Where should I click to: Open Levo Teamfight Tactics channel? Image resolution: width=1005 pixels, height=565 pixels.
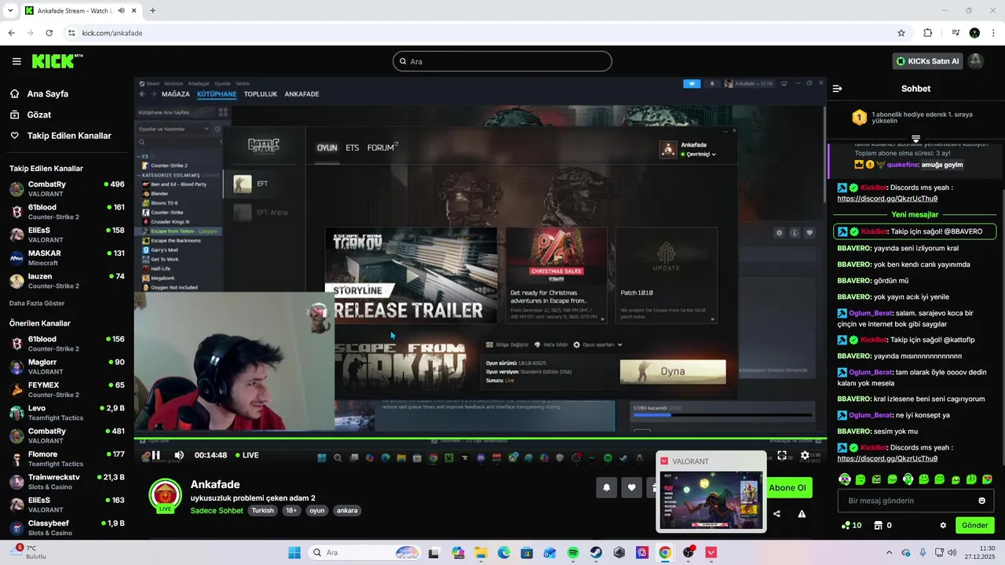click(67, 413)
